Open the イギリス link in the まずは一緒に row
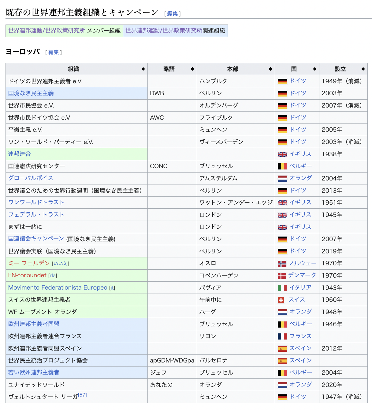 click(x=301, y=227)
